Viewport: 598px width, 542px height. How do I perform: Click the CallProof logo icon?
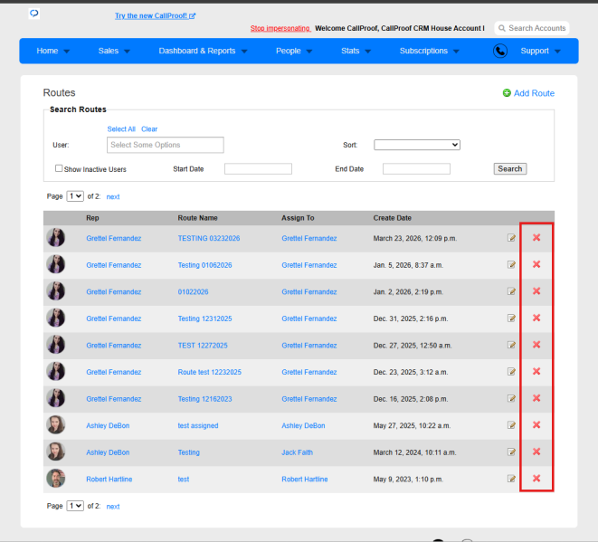tap(34, 14)
